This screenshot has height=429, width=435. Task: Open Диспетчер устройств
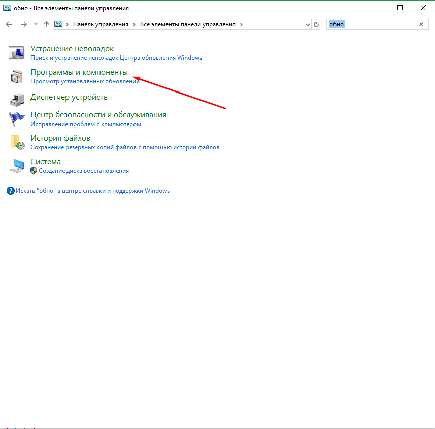pos(69,97)
